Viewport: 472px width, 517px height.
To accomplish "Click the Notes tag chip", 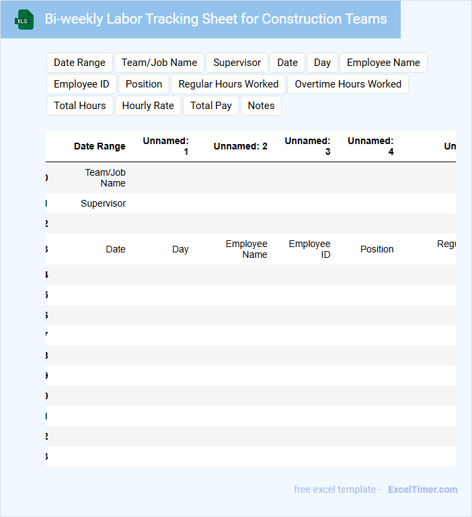I will point(261,106).
